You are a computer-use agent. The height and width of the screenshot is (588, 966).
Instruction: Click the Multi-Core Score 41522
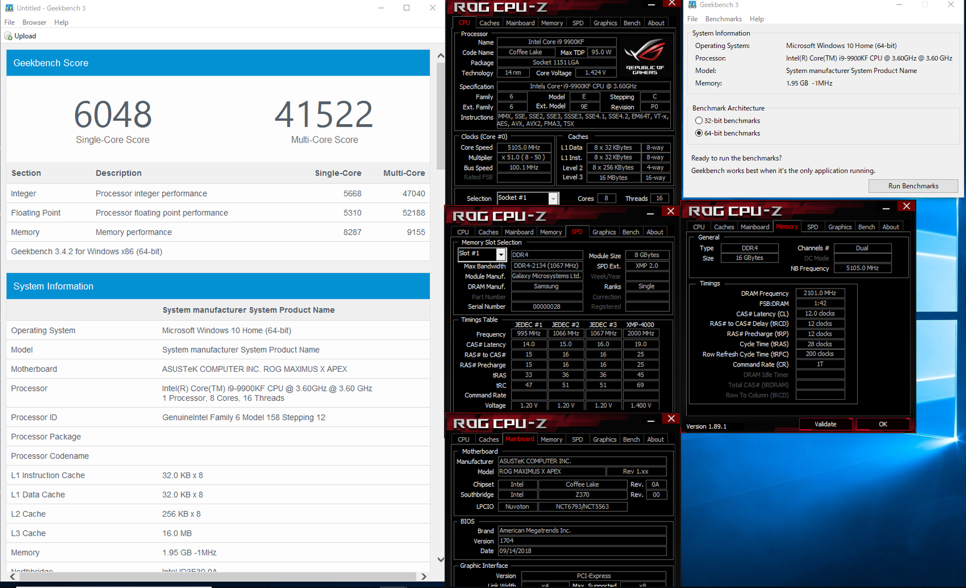(324, 114)
